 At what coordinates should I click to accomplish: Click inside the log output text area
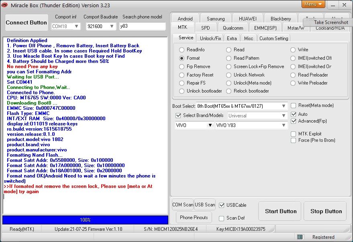click(85, 125)
